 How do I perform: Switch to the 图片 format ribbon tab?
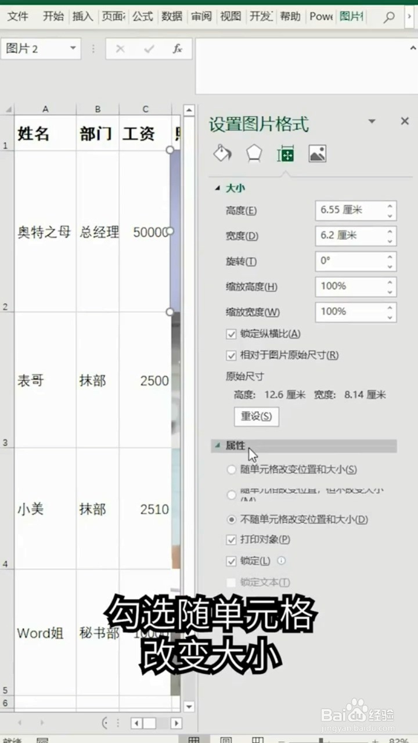pos(352,16)
